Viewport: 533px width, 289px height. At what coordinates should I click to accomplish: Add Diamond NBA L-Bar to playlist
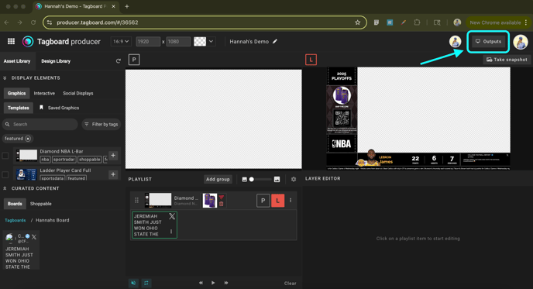point(113,156)
